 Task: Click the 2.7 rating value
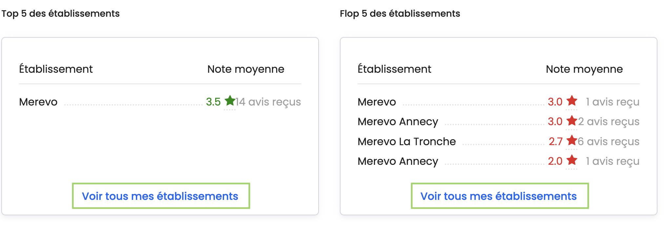[555, 142]
